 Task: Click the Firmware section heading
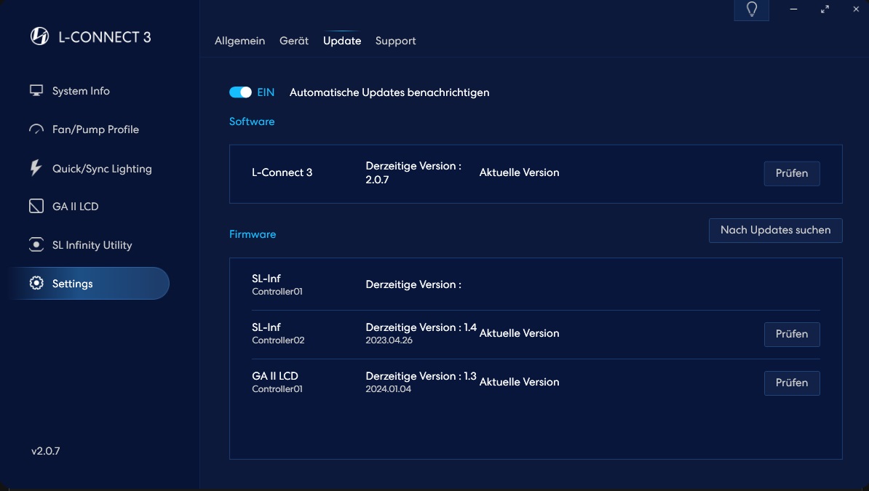(252, 234)
